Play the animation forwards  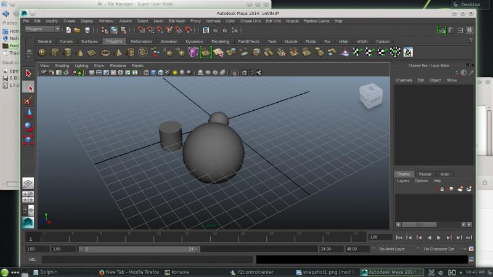tap(439, 238)
